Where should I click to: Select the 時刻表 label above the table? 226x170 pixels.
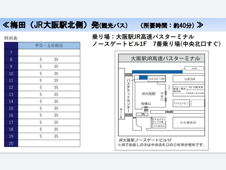click(x=11, y=38)
